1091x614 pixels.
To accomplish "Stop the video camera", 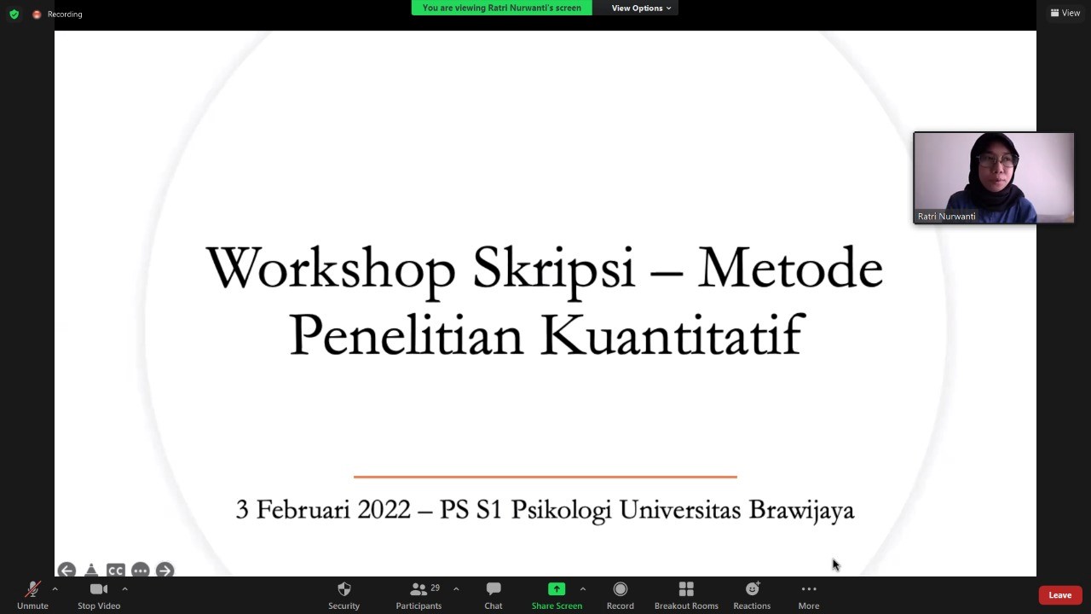I will coord(99,595).
